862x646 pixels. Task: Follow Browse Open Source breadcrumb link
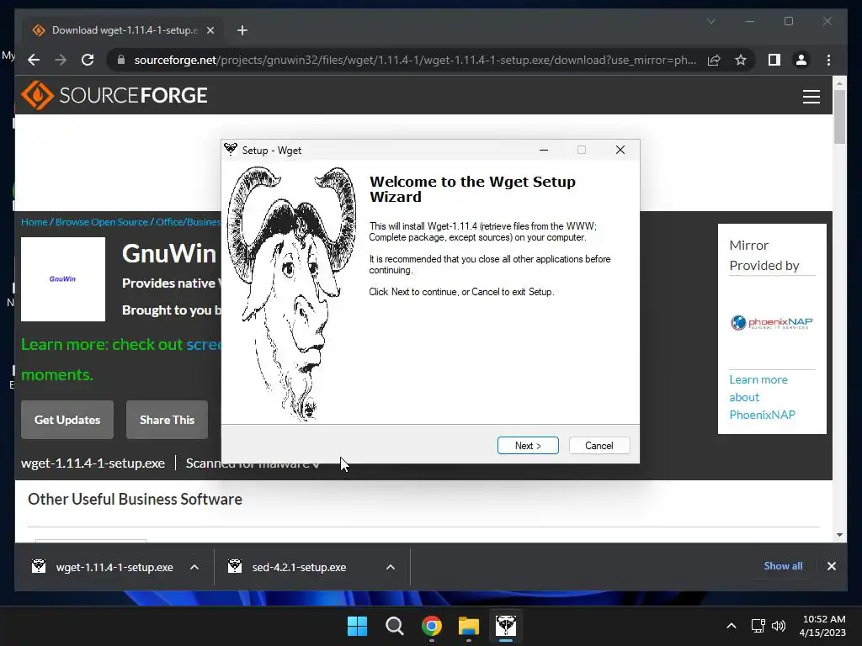click(x=102, y=222)
